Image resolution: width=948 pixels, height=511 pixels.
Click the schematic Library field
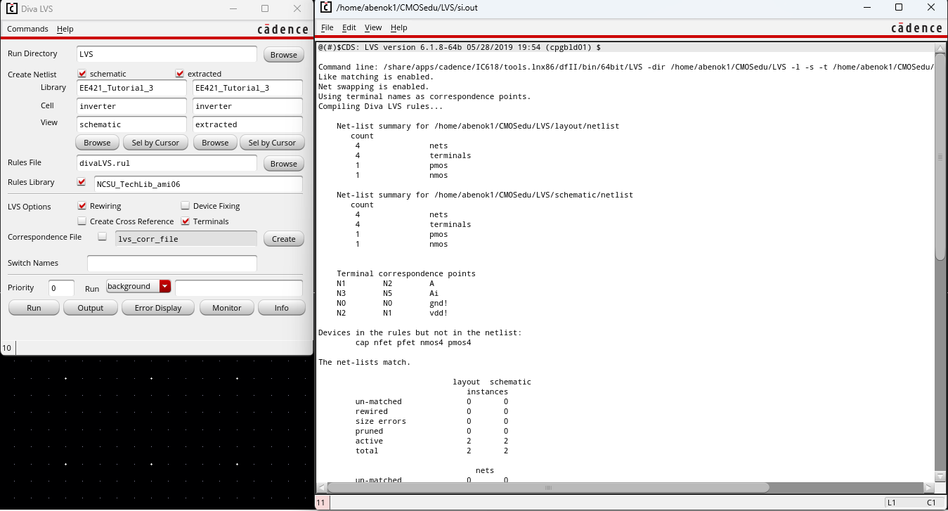click(133, 88)
